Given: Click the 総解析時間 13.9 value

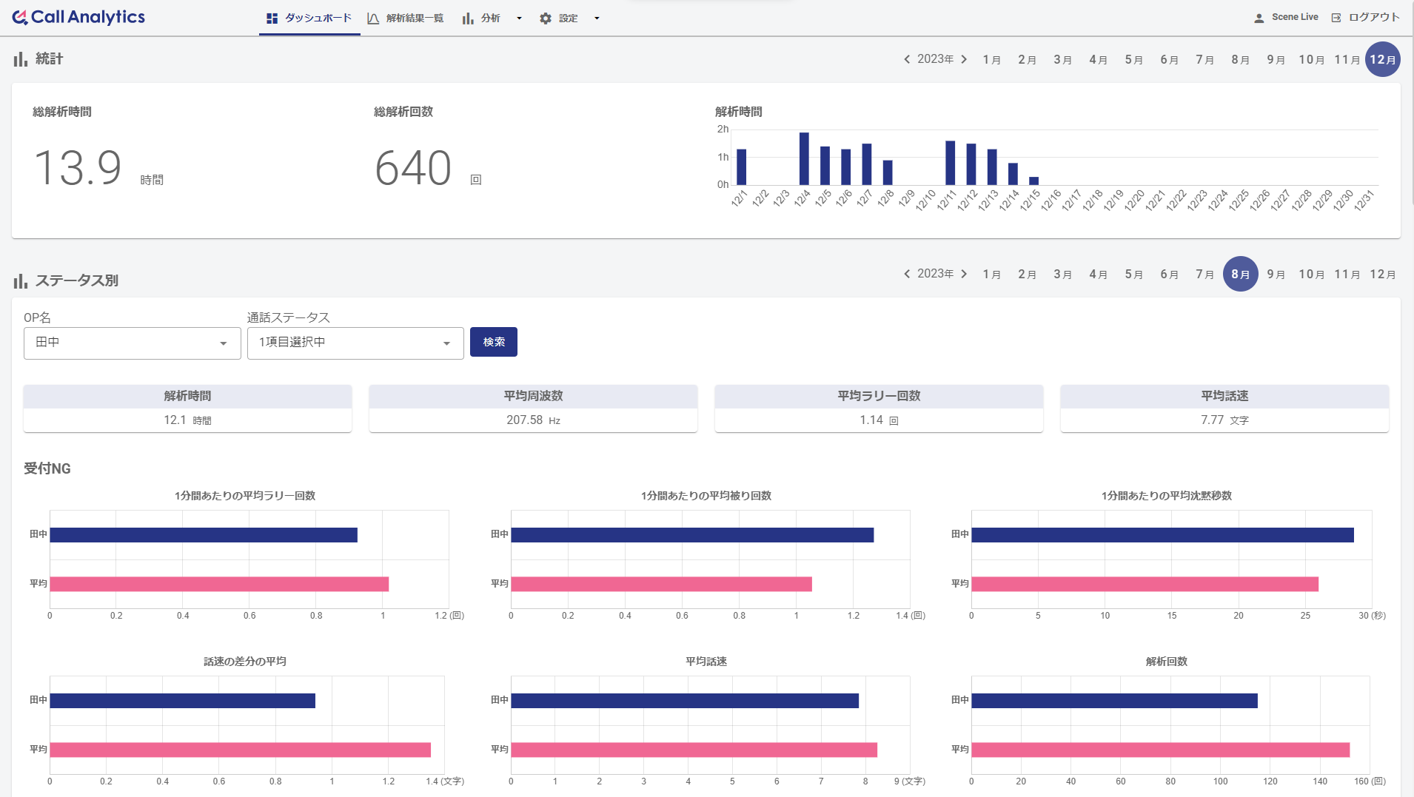Looking at the screenshot, I should point(78,168).
